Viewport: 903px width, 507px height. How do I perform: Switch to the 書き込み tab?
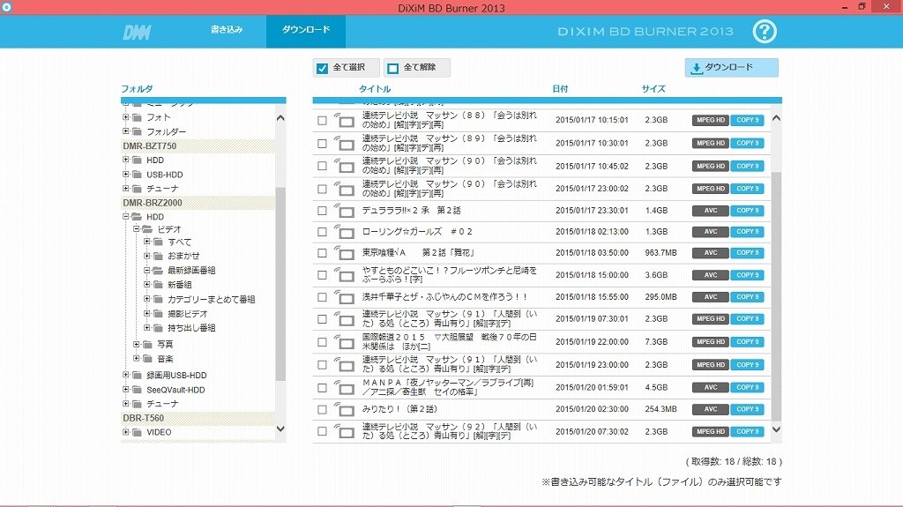click(x=227, y=30)
